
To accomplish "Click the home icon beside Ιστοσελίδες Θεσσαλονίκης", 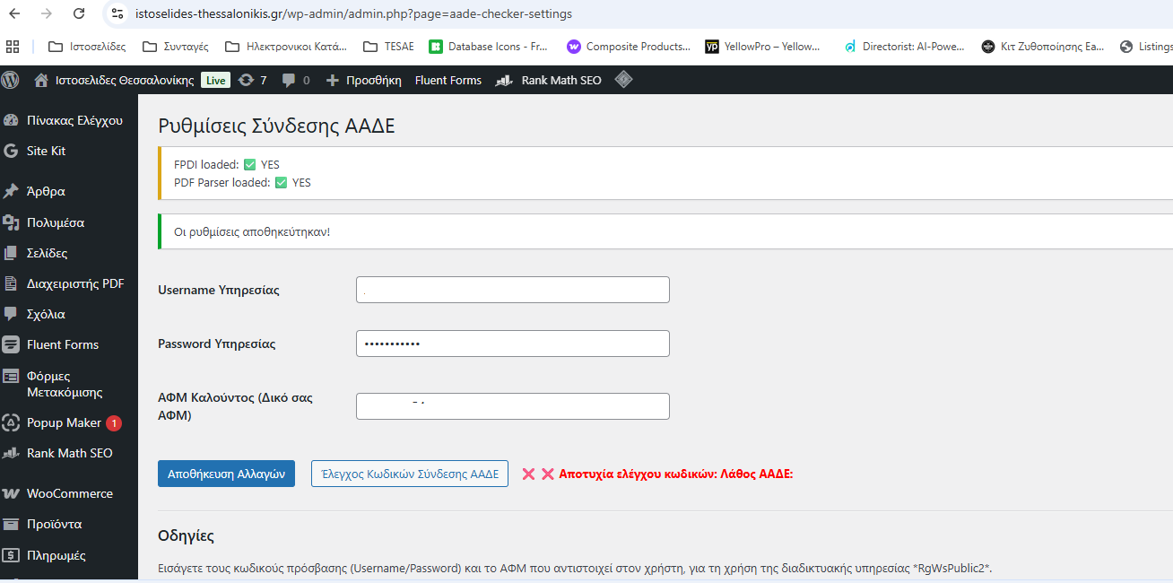I will [41, 80].
